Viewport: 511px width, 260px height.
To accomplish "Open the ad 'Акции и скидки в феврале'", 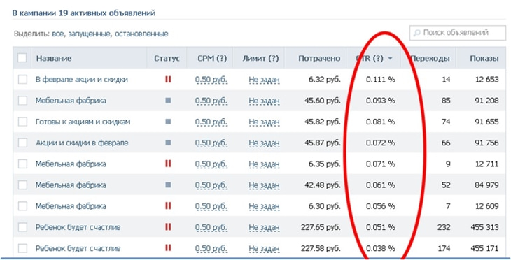I will [82, 143].
